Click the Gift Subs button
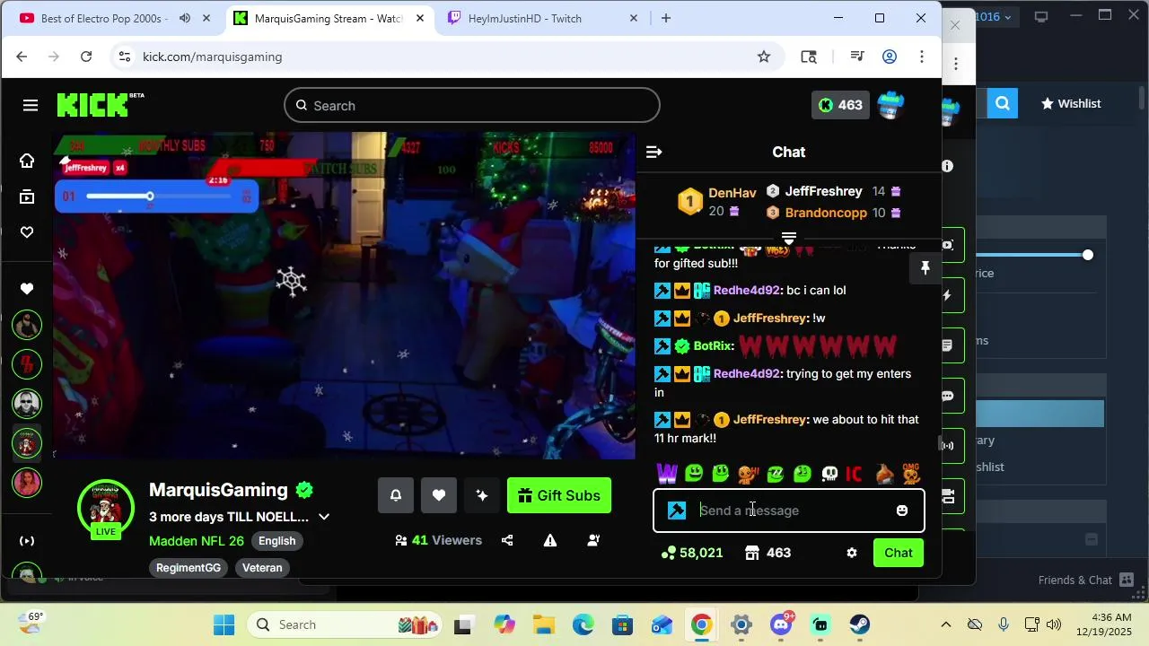Viewport: 1149px width, 646px height. 559,495
